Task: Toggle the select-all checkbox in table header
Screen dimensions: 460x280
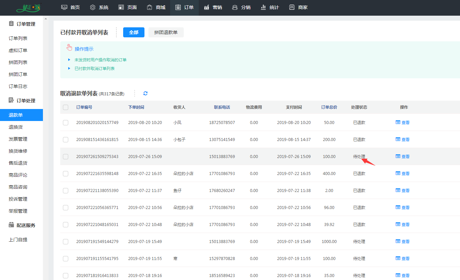Action: pyautogui.click(x=66, y=107)
